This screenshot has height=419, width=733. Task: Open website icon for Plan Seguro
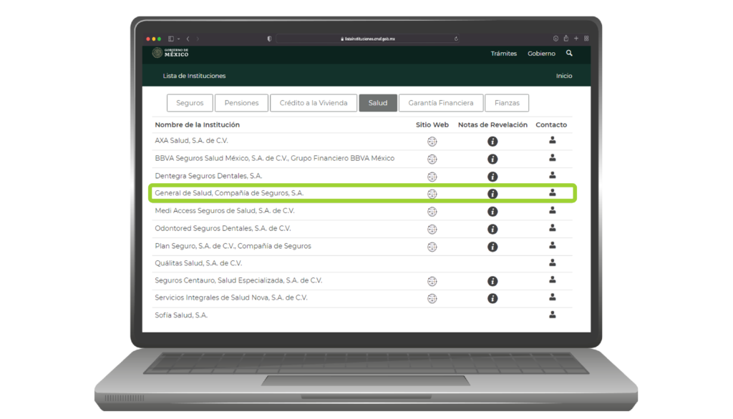(x=432, y=247)
